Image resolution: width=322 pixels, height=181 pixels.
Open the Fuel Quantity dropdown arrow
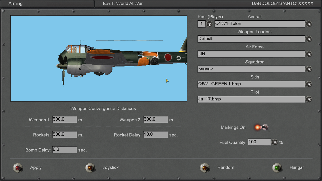point(275,142)
